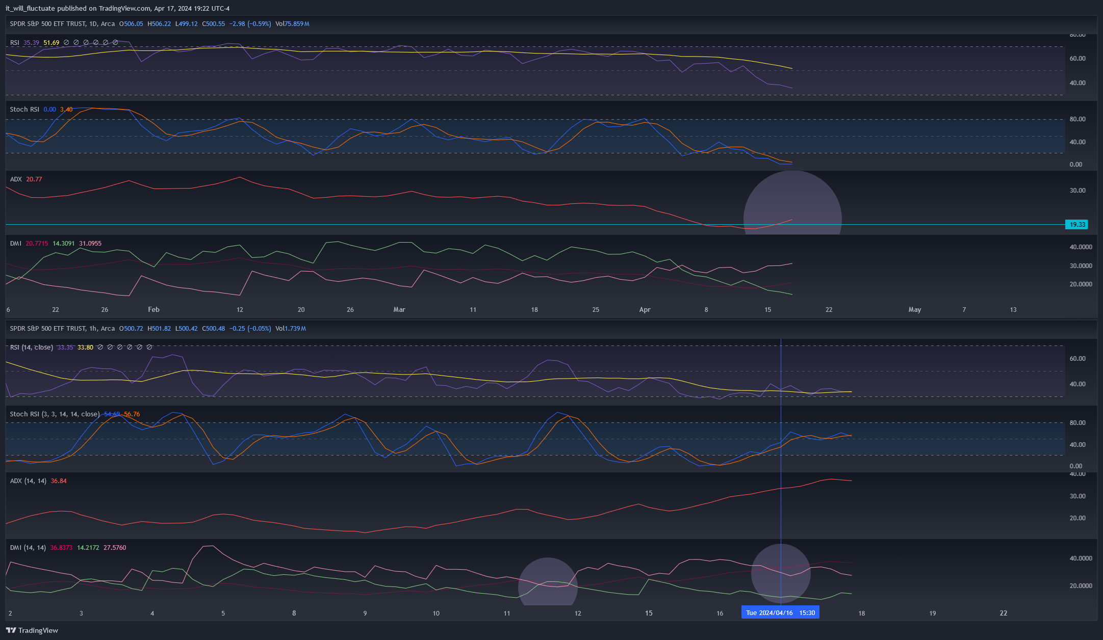Click the daily RSI average value 51.69

pyautogui.click(x=51, y=43)
